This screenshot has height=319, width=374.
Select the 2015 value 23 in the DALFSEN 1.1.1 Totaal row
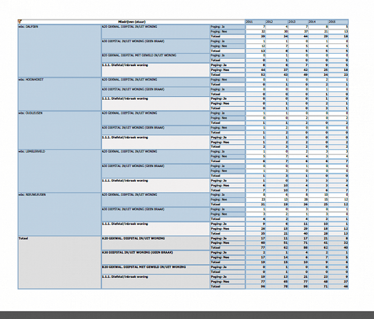[346, 75]
